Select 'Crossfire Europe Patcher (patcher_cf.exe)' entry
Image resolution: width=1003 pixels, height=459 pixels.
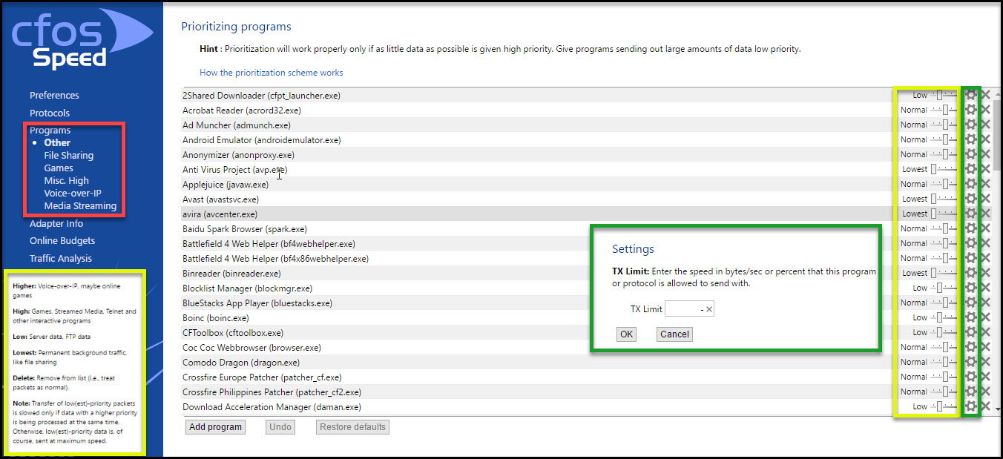[262, 377]
